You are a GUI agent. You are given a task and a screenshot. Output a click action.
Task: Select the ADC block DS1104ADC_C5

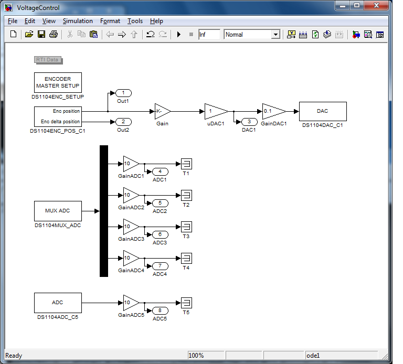coord(58,303)
